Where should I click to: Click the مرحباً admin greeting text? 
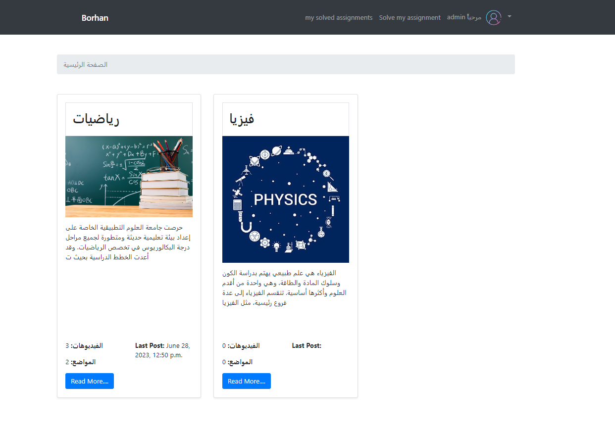coord(464,17)
